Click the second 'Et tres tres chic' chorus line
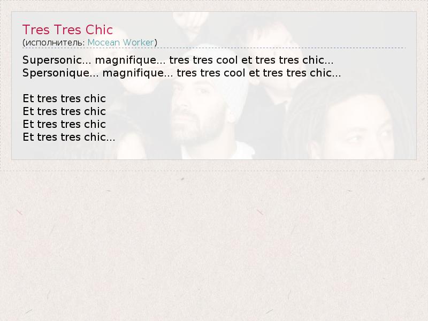The image size is (428, 321). pyautogui.click(x=64, y=111)
